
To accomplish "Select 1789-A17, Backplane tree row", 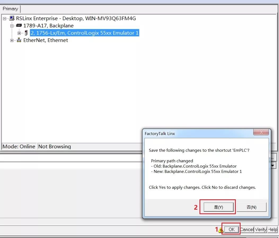I will coord(48,26).
